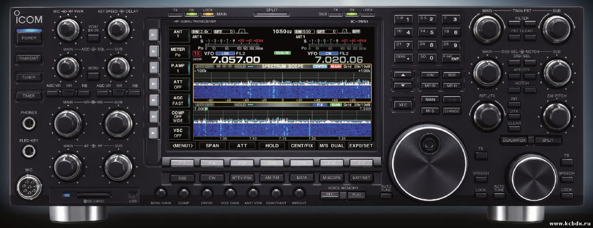
Task: Toggle the TUNER switch
Action: tap(29, 77)
